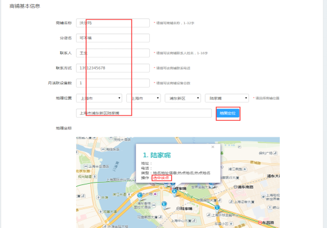This screenshot has width=327, height=228.
Task: Click the 陆家嘴 metro station icon on map
Action: (x=178, y=209)
